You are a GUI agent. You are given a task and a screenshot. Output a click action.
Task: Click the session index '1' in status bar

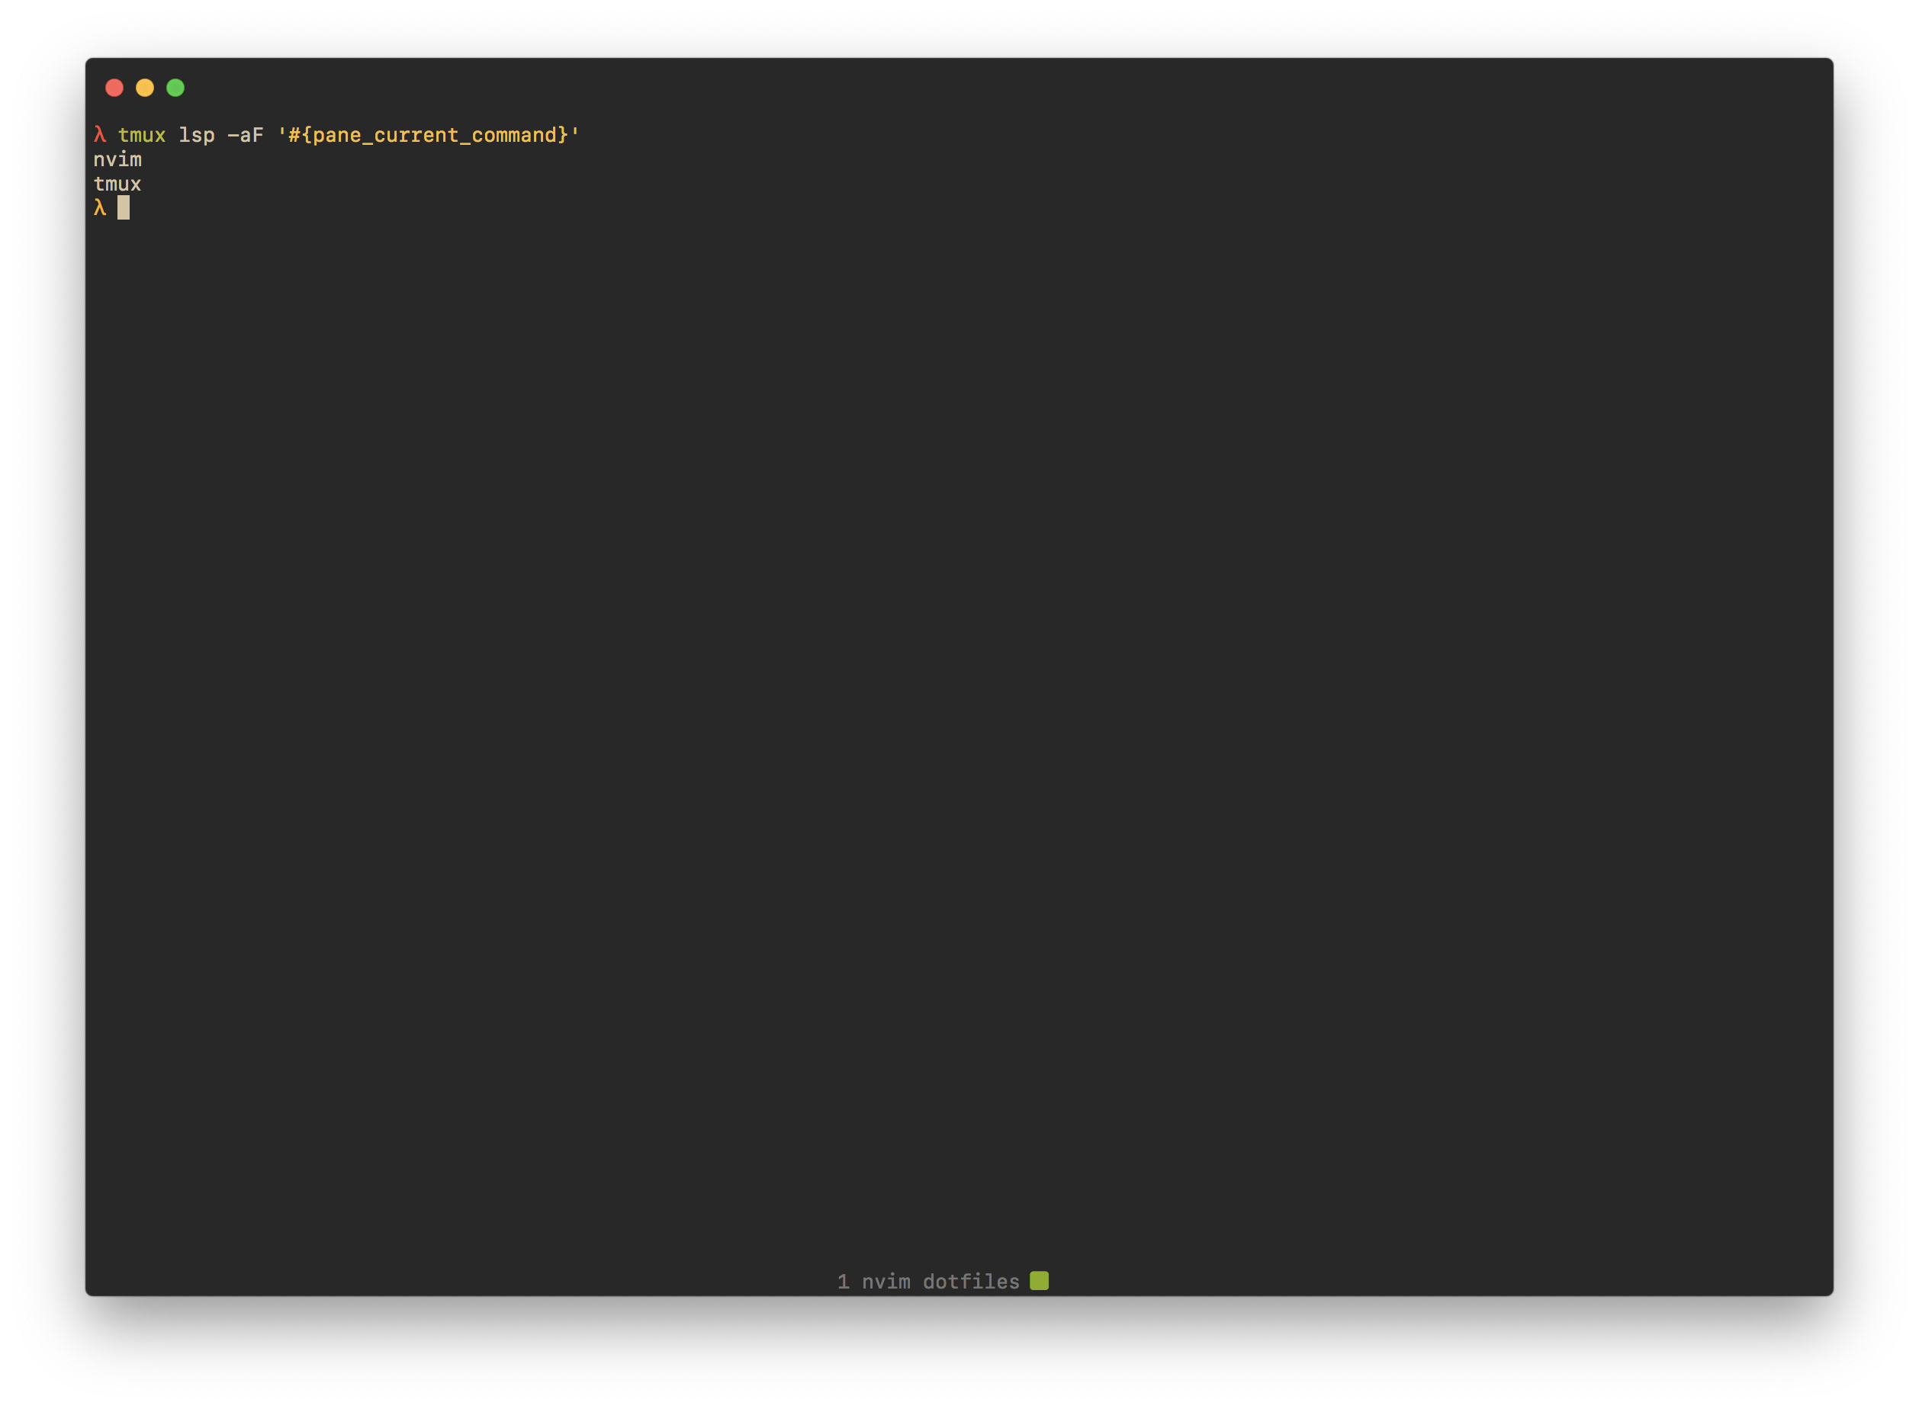tap(843, 1280)
